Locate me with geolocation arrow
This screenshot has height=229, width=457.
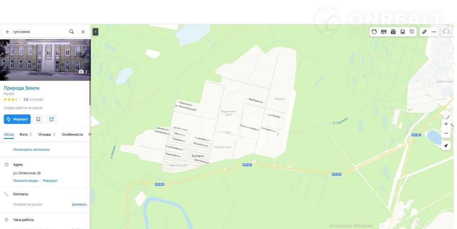pyautogui.click(x=446, y=146)
